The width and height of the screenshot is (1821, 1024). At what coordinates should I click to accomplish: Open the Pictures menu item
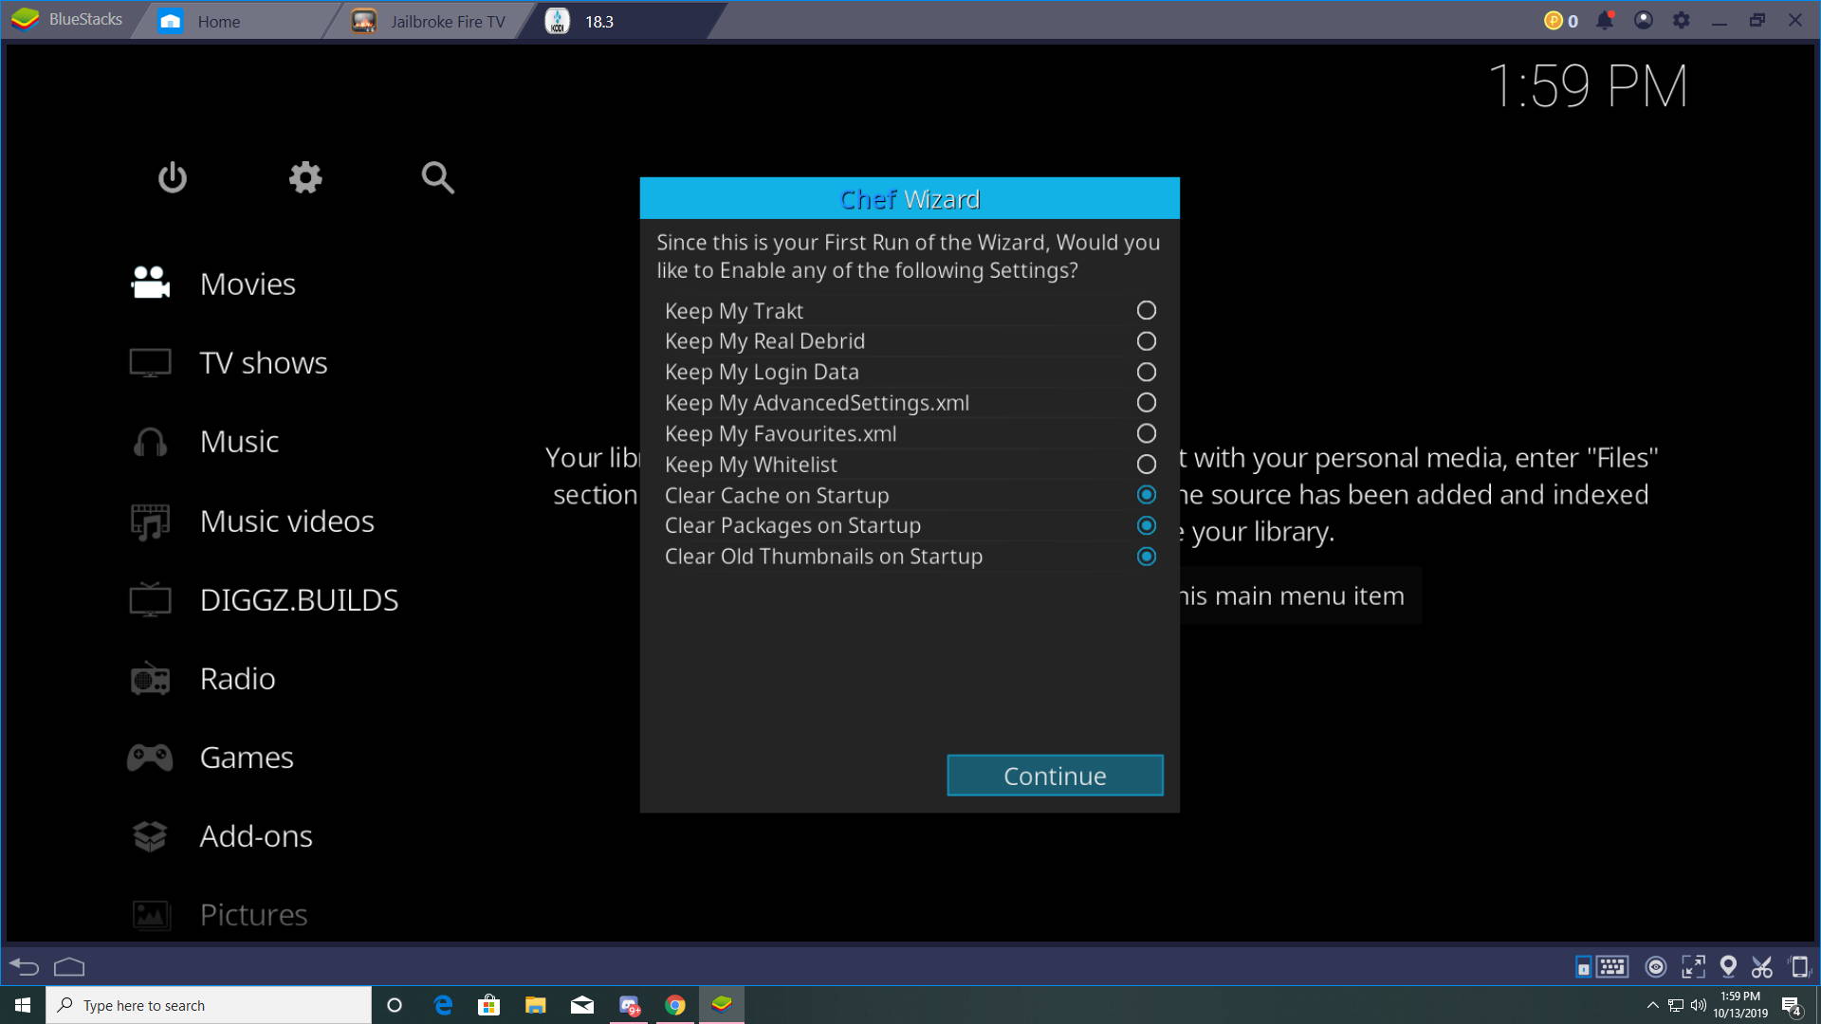[253, 915]
